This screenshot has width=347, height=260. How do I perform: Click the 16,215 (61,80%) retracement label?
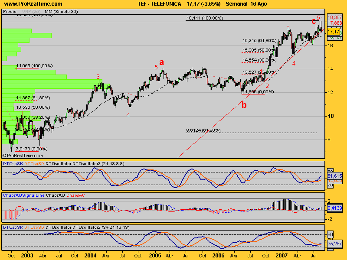click(259, 41)
